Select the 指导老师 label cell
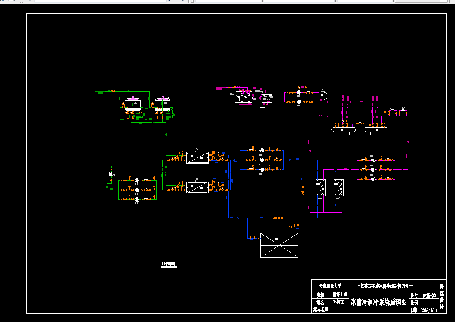The width and height of the screenshot is (455, 322). 320,310
